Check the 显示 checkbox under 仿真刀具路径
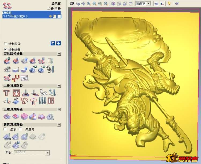Screen dimensions: 201x164 tap(5, 129)
